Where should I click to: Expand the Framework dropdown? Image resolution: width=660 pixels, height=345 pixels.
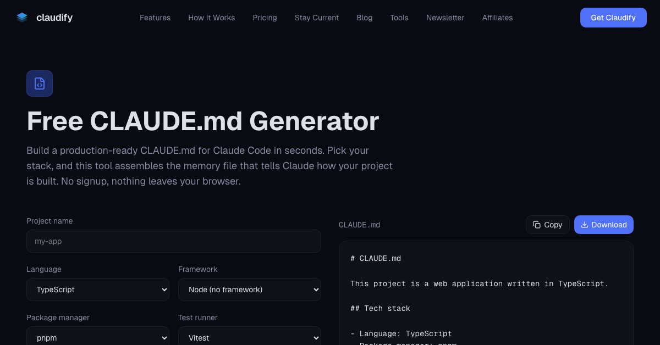(x=250, y=290)
